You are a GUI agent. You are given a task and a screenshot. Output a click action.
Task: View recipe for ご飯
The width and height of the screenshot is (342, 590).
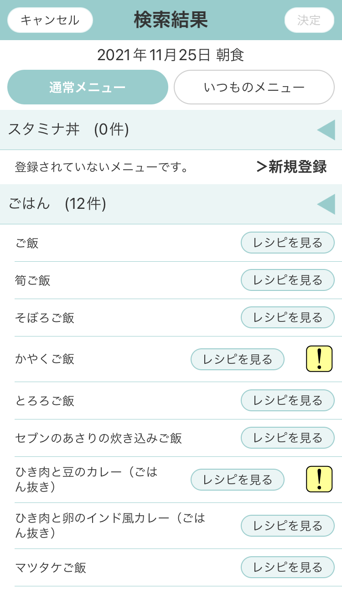tap(287, 243)
